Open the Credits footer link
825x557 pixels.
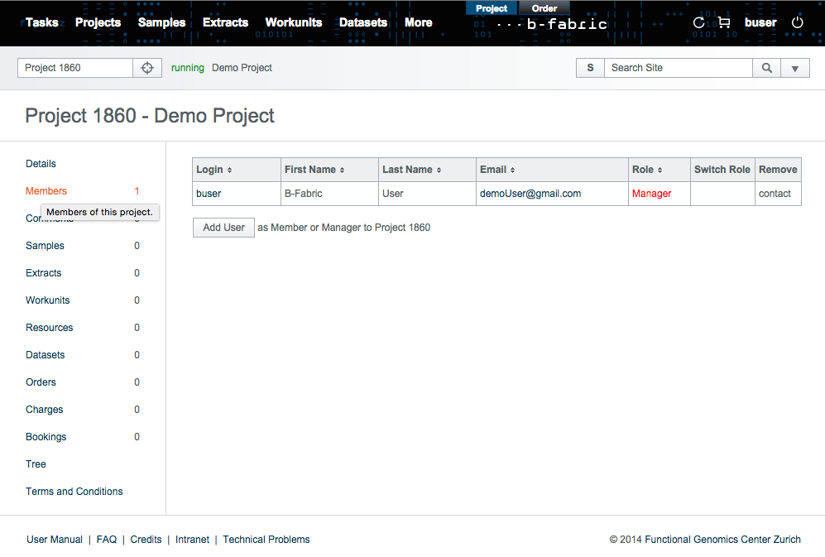click(x=146, y=540)
